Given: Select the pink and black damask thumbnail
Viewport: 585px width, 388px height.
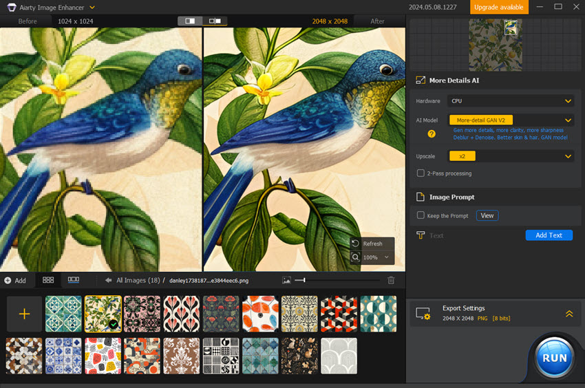Looking at the screenshot, I should pyautogui.click(x=142, y=314).
